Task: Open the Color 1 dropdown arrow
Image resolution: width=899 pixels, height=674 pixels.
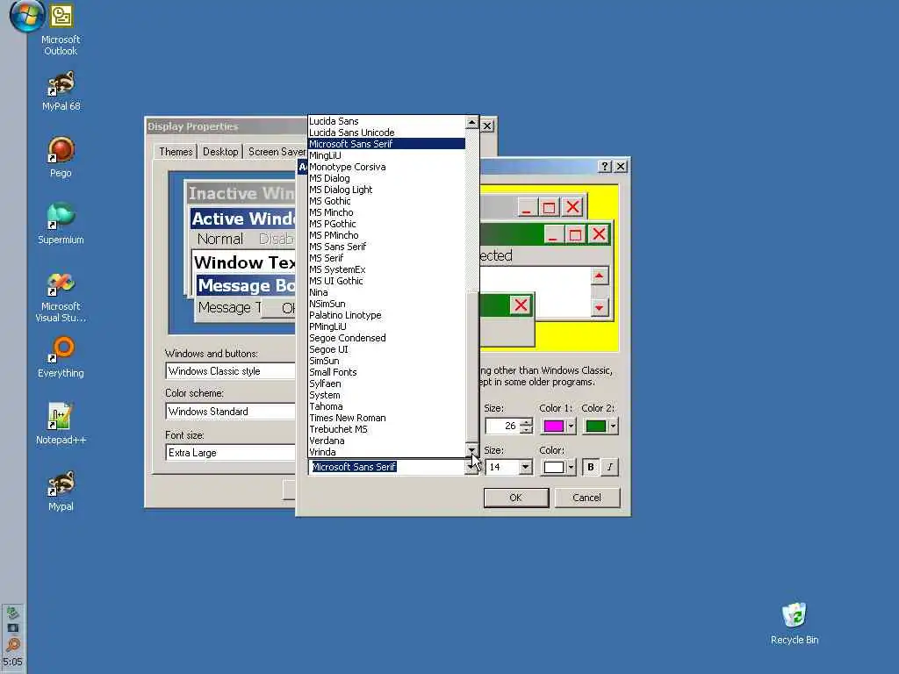Action: tap(571, 426)
